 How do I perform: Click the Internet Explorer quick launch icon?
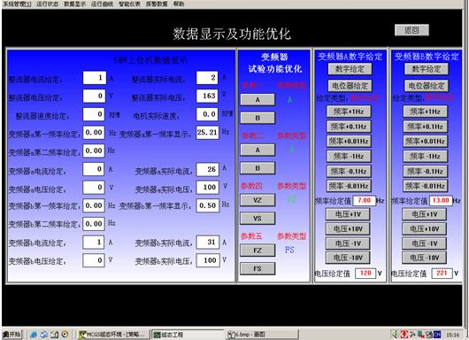(x=34, y=335)
